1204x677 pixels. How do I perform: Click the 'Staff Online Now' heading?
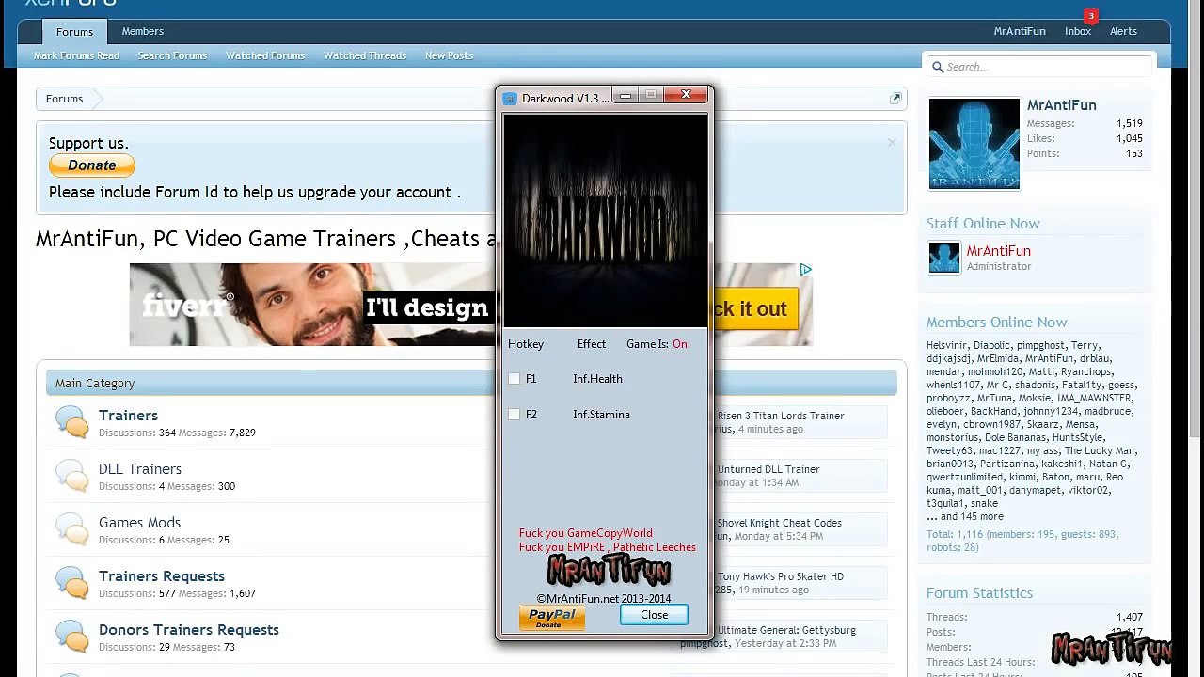(983, 224)
